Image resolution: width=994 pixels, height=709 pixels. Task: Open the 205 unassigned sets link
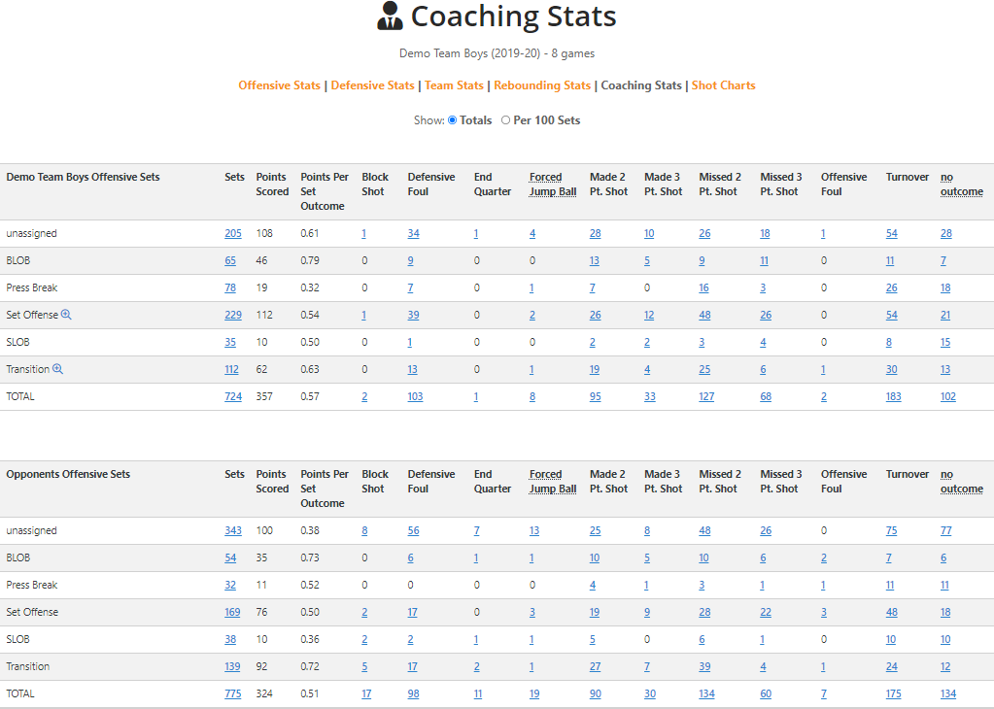click(232, 234)
